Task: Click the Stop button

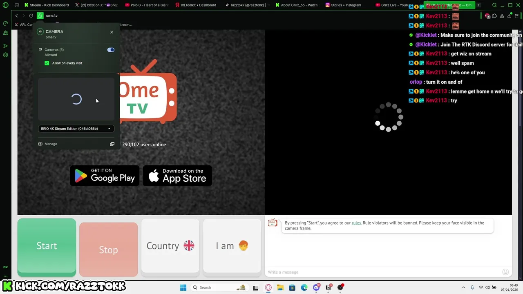Action: (108, 249)
